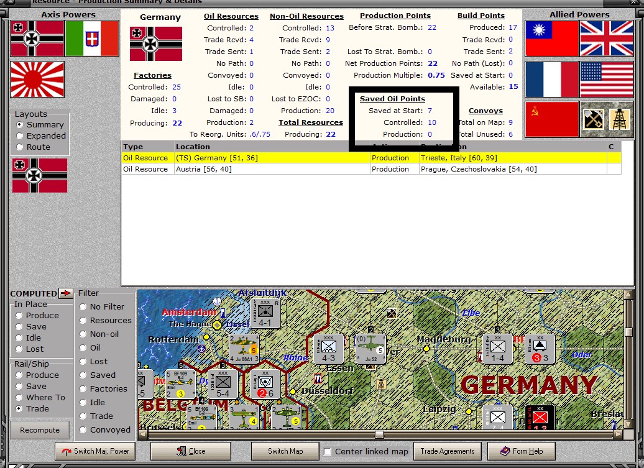Toggle Center linked map checkbox
The height and width of the screenshot is (468, 644).
(328, 452)
